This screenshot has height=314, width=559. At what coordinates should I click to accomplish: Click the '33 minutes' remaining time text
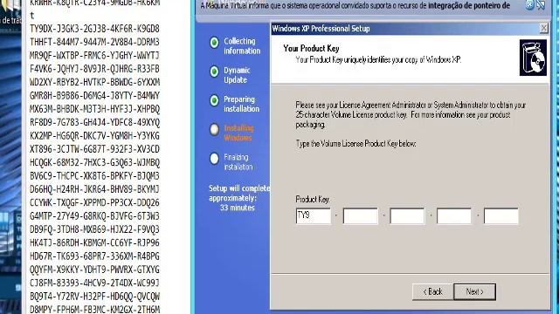(x=238, y=208)
